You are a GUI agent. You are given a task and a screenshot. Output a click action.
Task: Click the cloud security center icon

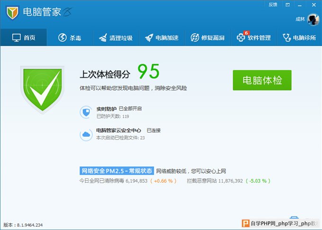[86, 134]
